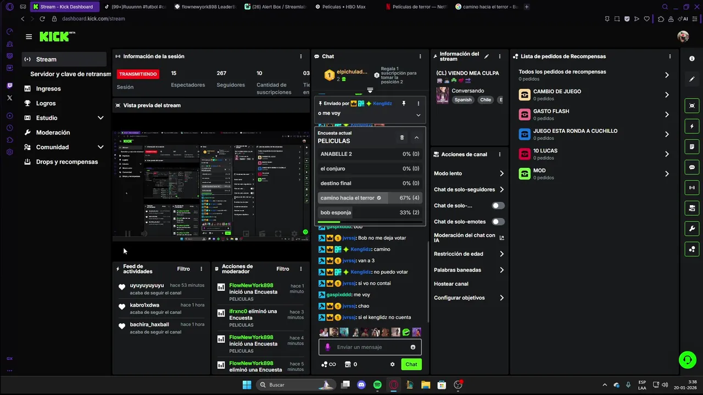Image resolution: width=703 pixels, height=395 pixels.
Task: Unpin the pinned message from Kenglidz
Action: [x=404, y=103]
